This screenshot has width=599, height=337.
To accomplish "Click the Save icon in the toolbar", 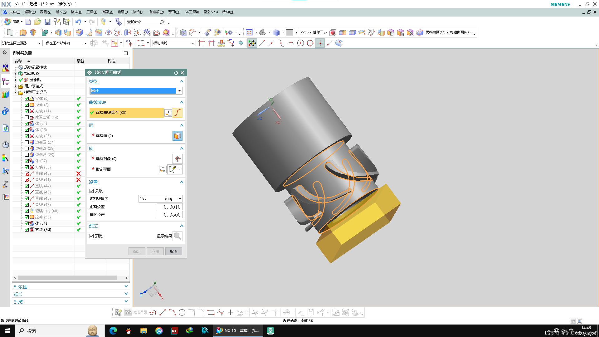I will point(47,22).
